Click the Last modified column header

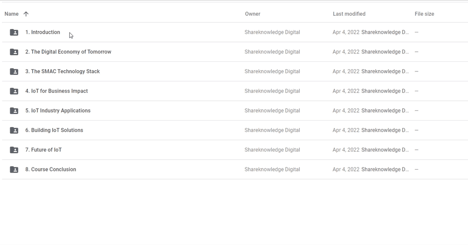pos(349,14)
